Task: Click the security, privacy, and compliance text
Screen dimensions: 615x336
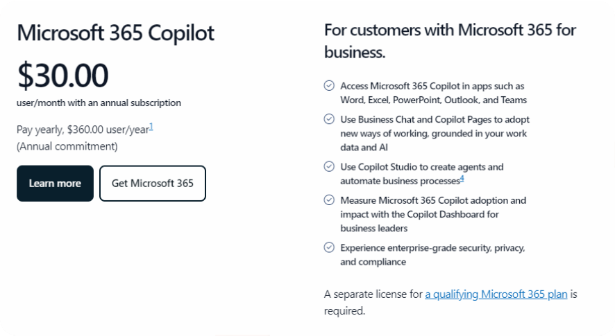Action: 432,255
